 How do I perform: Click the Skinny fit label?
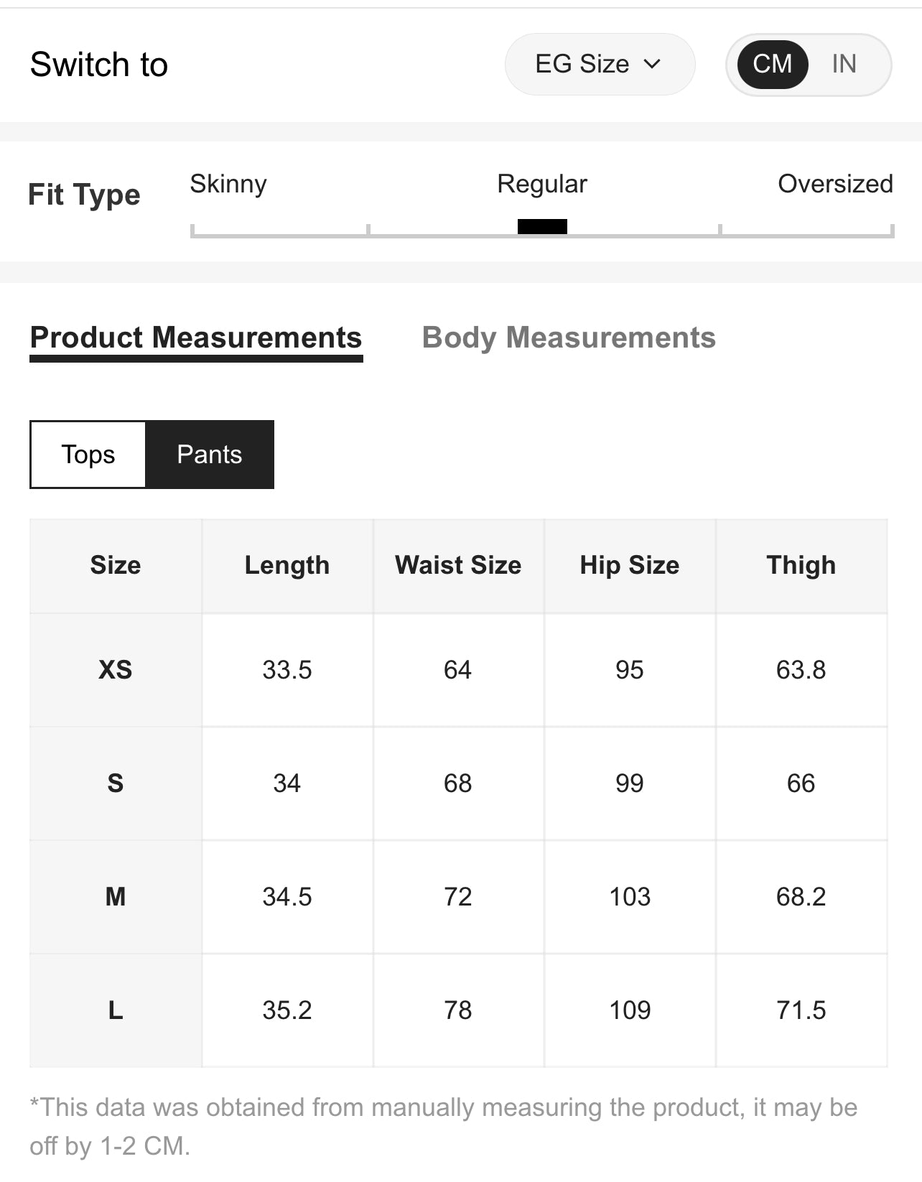tap(228, 184)
